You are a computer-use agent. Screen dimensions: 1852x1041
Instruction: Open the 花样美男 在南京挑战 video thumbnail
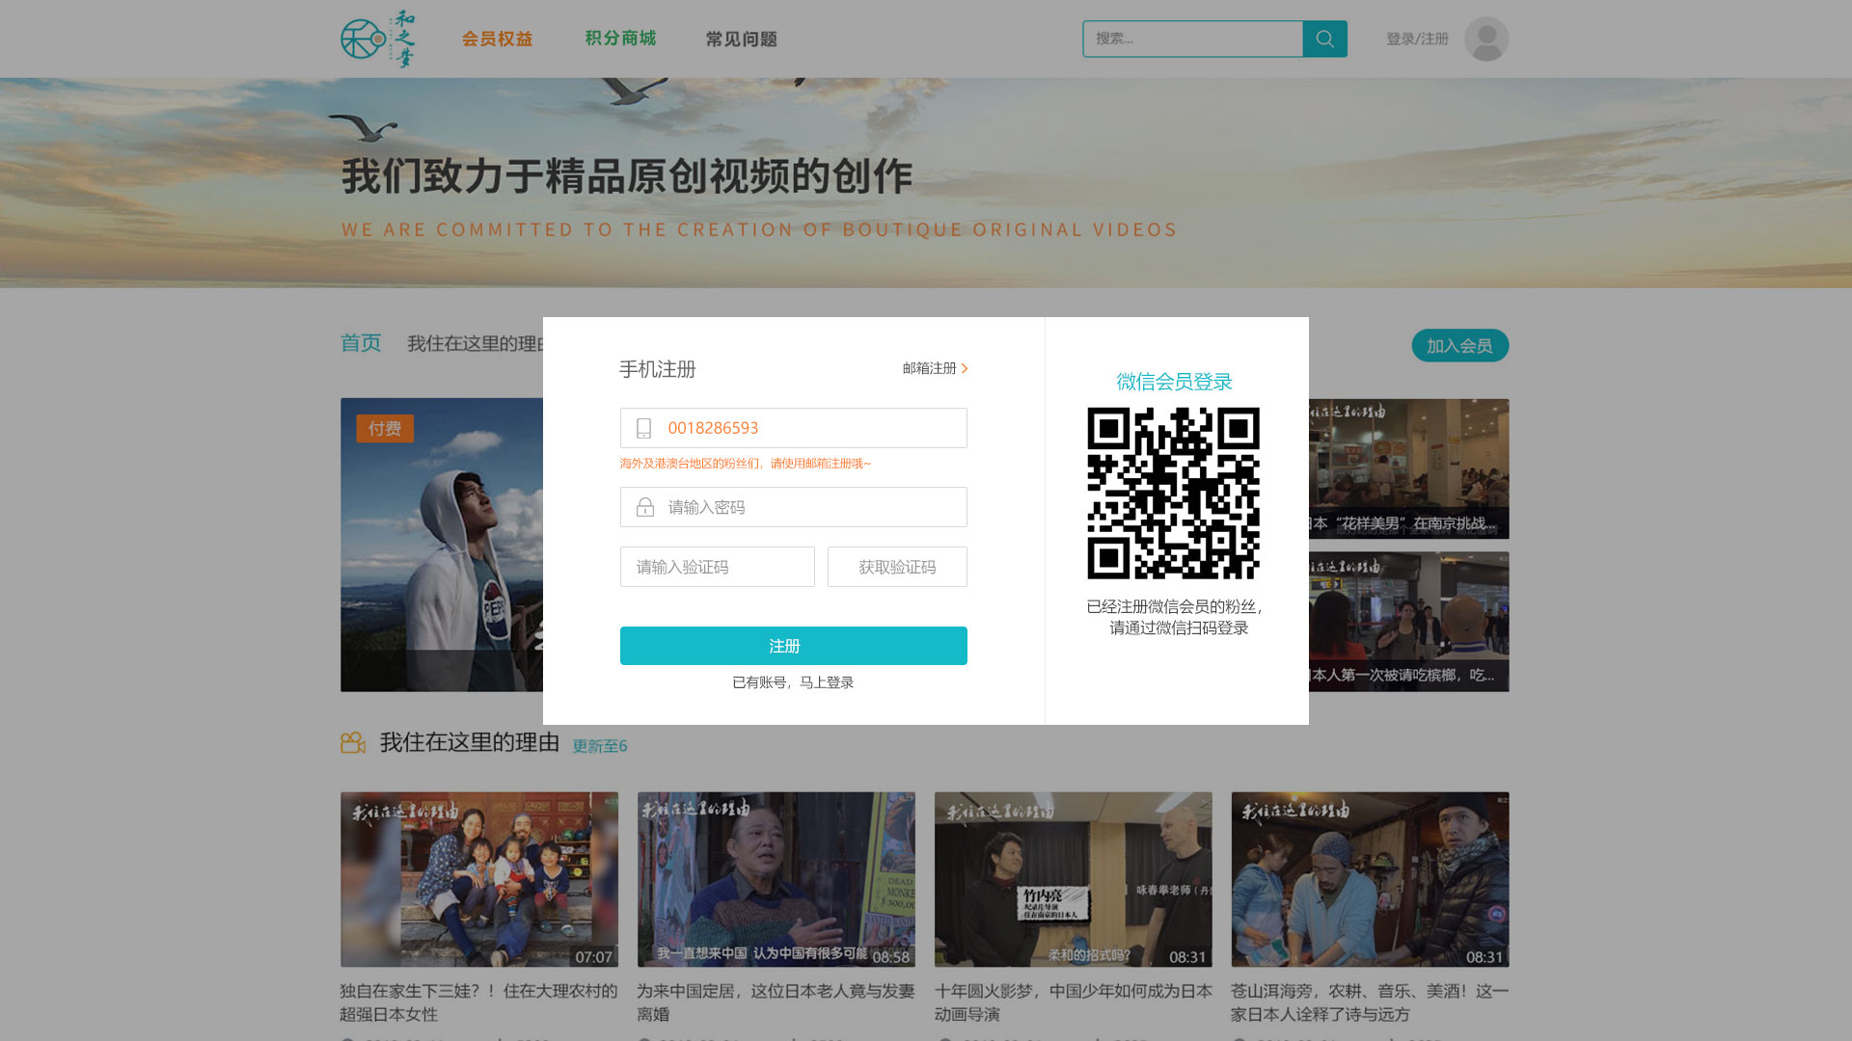tap(1408, 468)
